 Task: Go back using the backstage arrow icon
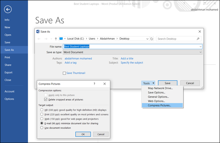8,9
